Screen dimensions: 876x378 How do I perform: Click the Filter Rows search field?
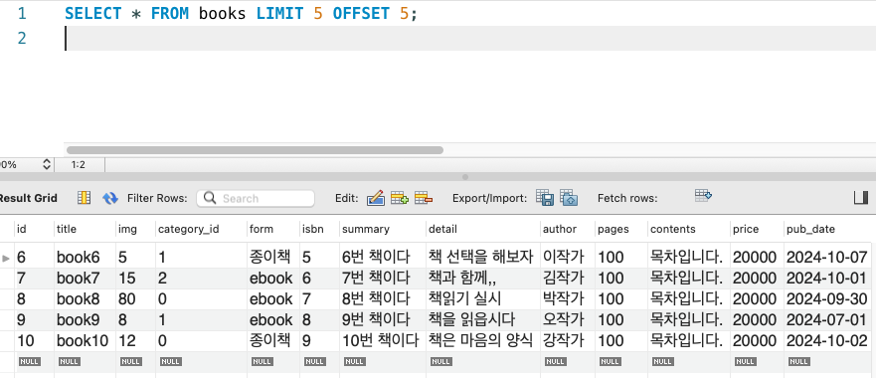coord(256,198)
